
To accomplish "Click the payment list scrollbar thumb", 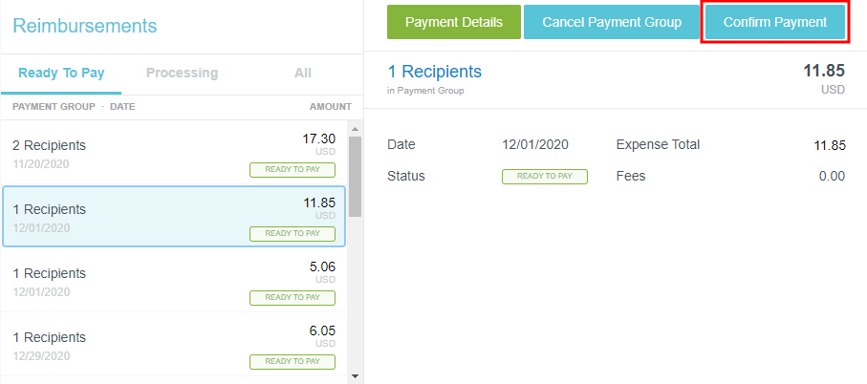I will click(355, 177).
